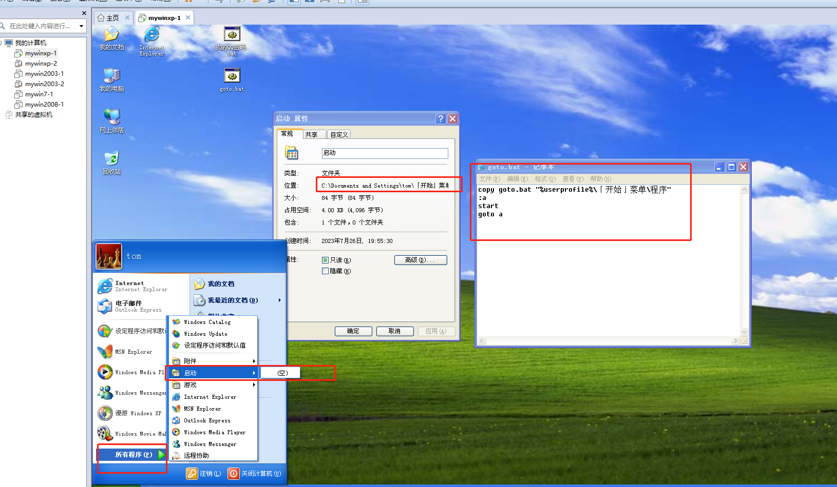
Task: Open the 文件 menu in Notepad
Action: pyautogui.click(x=489, y=179)
